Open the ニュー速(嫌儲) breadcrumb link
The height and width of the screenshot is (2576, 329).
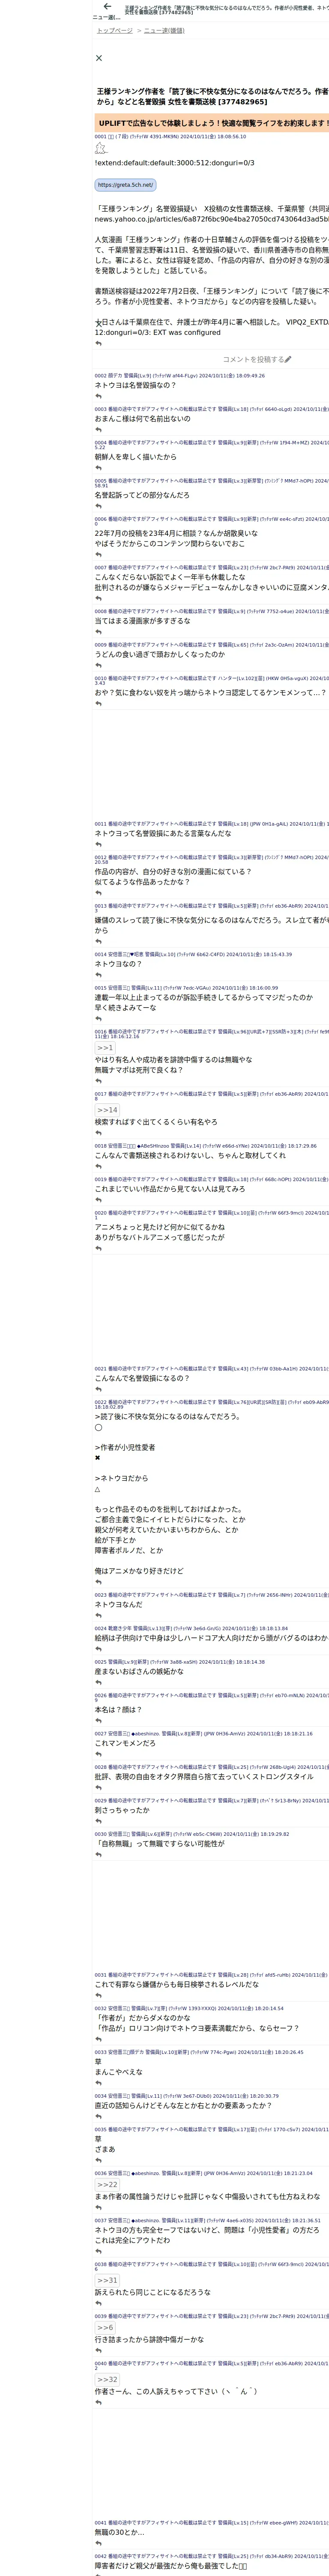tap(164, 31)
